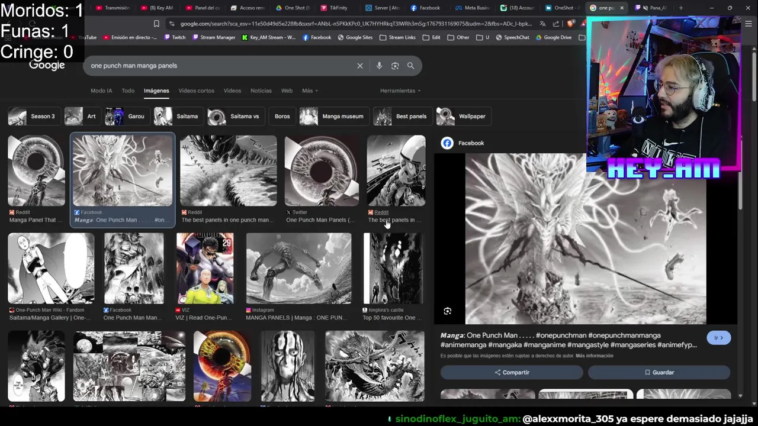Click the Best panels filter chip
The width and height of the screenshot is (758, 426).
402,117
